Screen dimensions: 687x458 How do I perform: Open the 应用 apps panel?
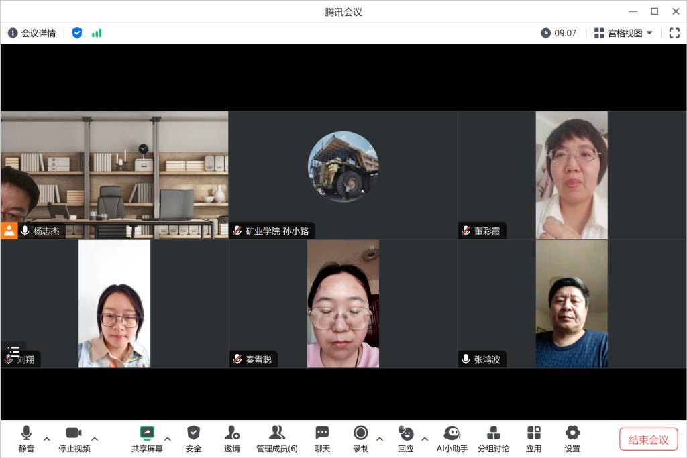533,439
